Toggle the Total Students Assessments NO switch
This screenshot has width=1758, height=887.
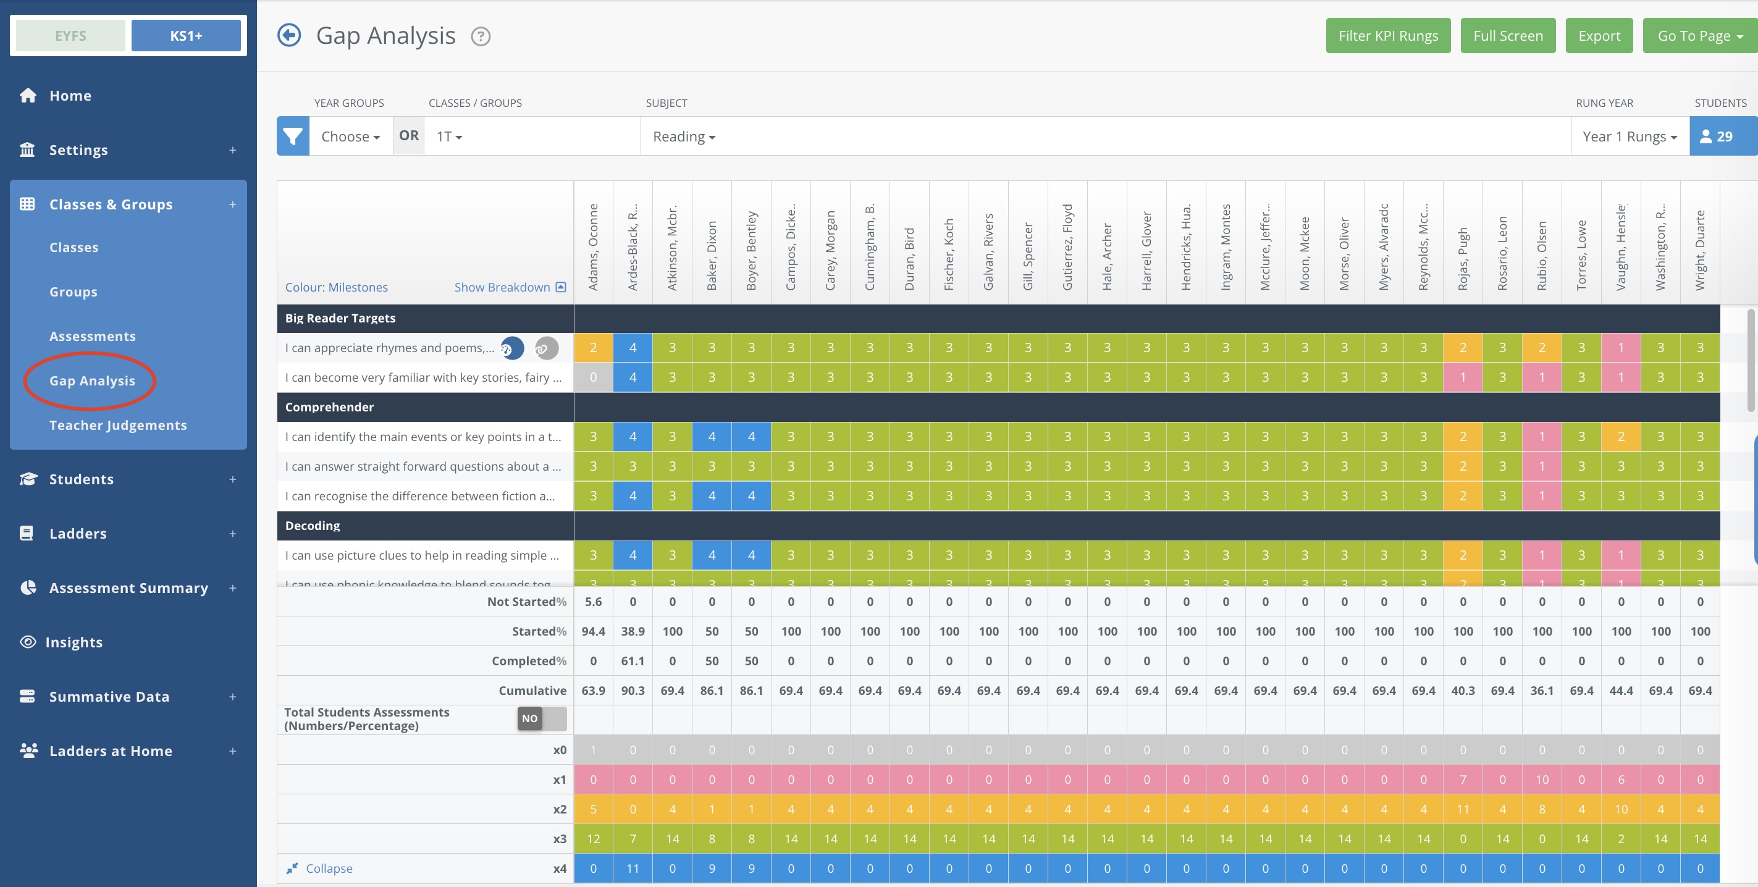click(541, 718)
